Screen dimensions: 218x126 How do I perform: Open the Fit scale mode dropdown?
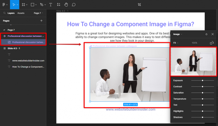[x=176, y=43]
